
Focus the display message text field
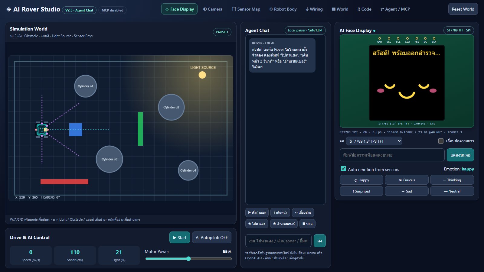[x=392, y=155]
